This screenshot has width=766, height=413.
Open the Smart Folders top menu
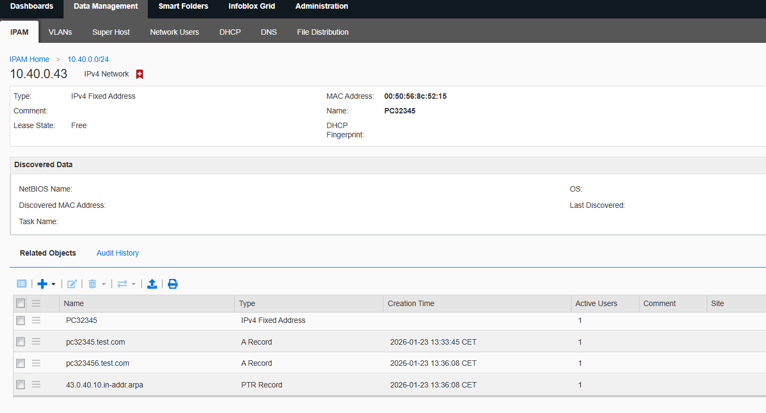coord(183,7)
